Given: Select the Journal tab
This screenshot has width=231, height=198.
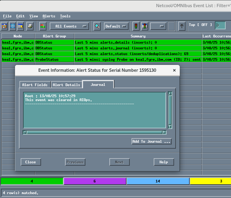Looking at the screenshot, I should coord(98,84).
